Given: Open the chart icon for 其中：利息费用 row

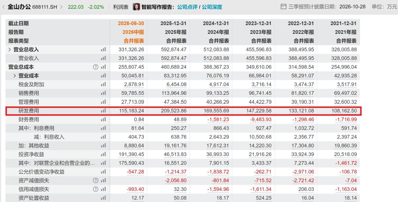Looking at the screenshot, I should point(103,128).
